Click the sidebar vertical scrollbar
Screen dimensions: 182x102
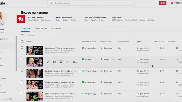pos(16,54)
